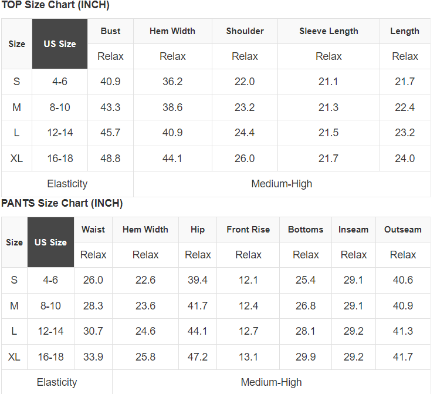This screenshot has height=394, width=437.
Task: Click the Relax label under Hip header
Action: 198,255
